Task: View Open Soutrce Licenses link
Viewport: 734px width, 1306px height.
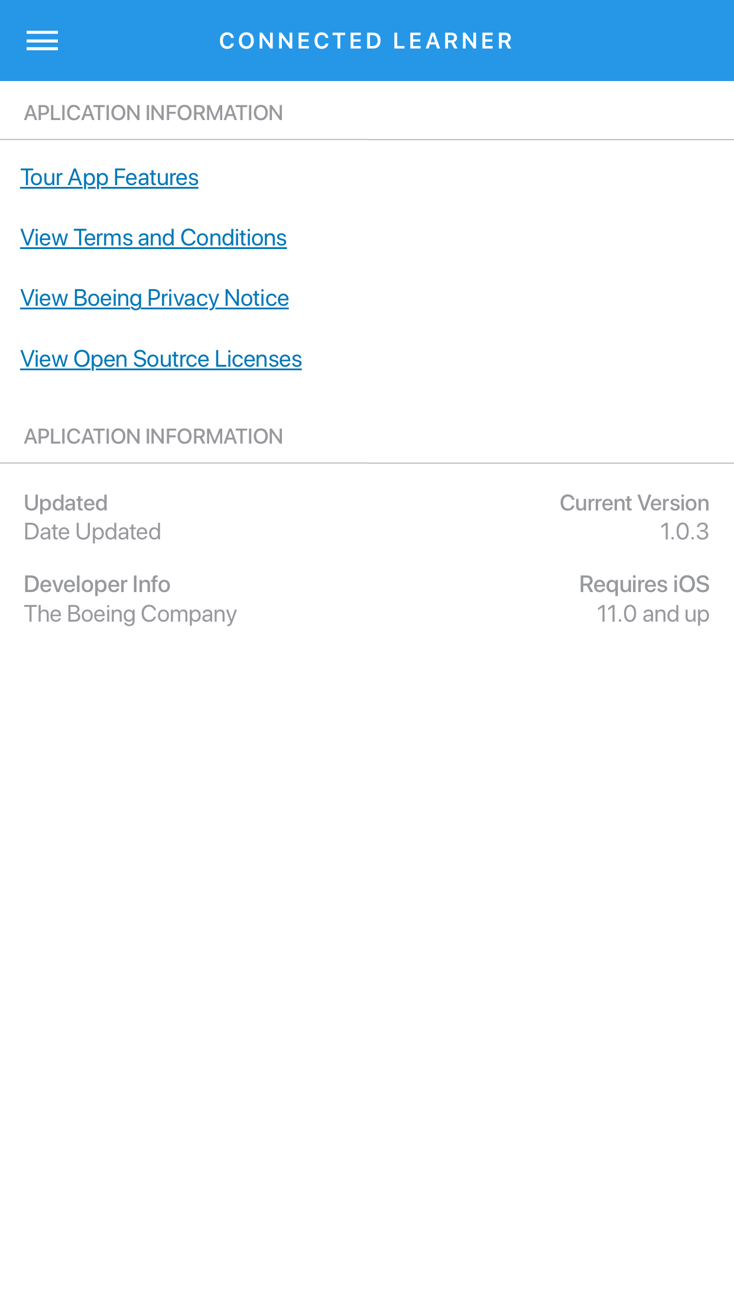Action: (161, 359)
